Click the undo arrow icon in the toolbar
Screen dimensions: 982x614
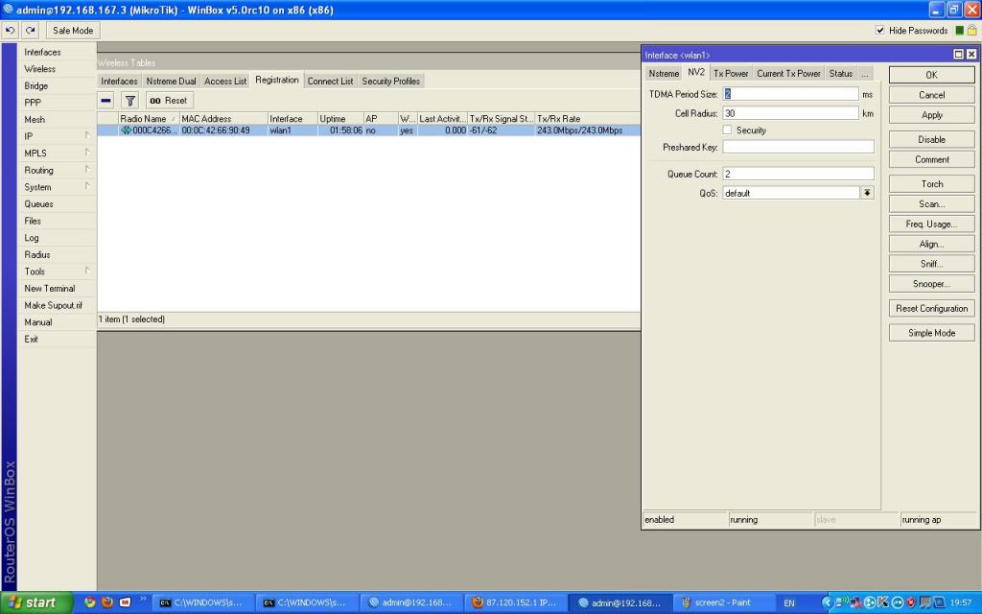pos(12,31)
